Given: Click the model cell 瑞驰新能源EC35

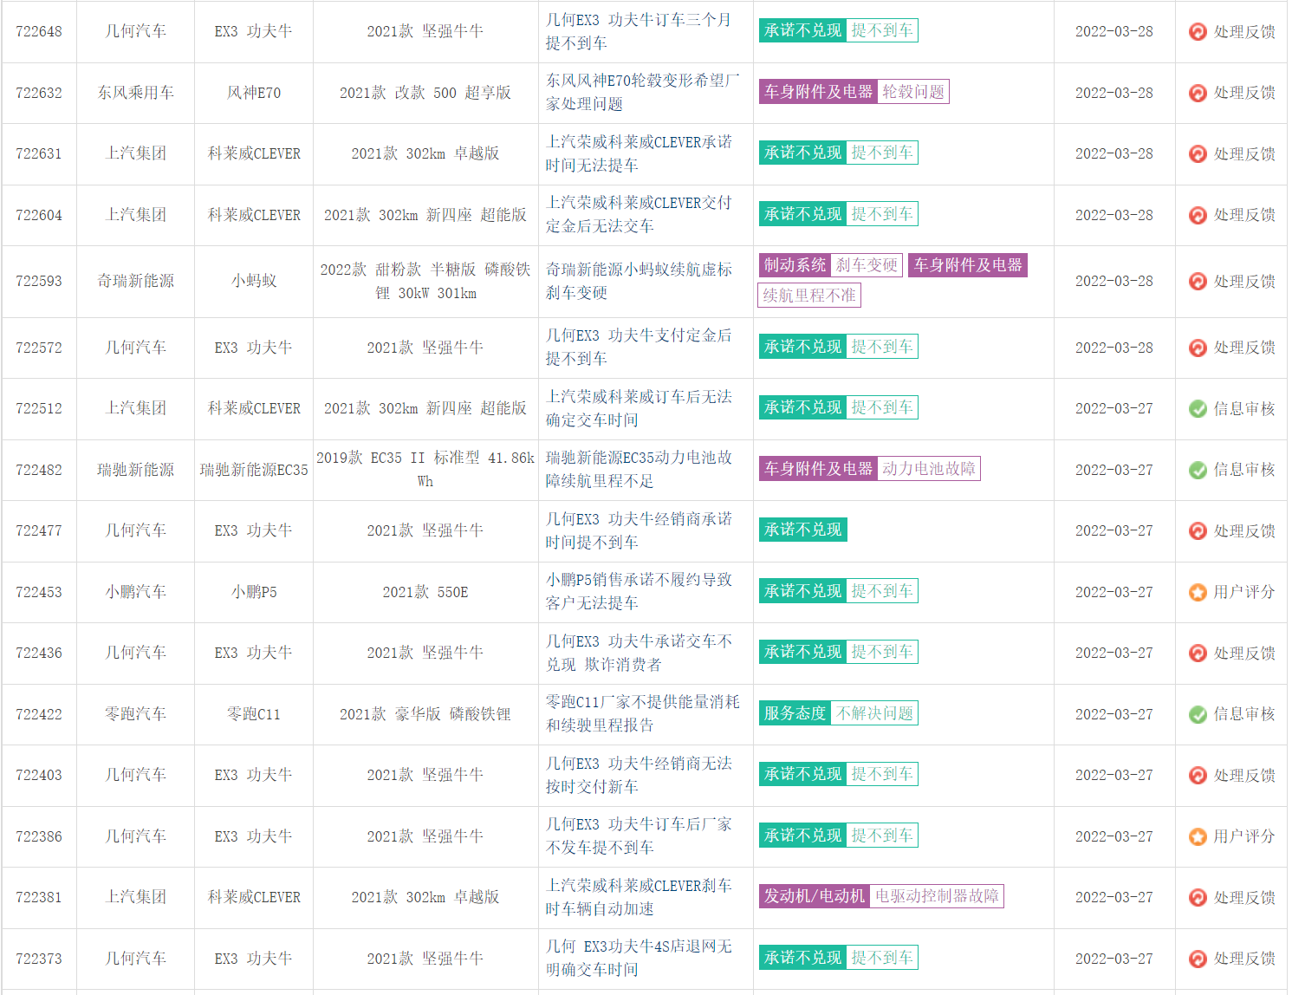Looking at the screenshot, I should coord(254,470).
